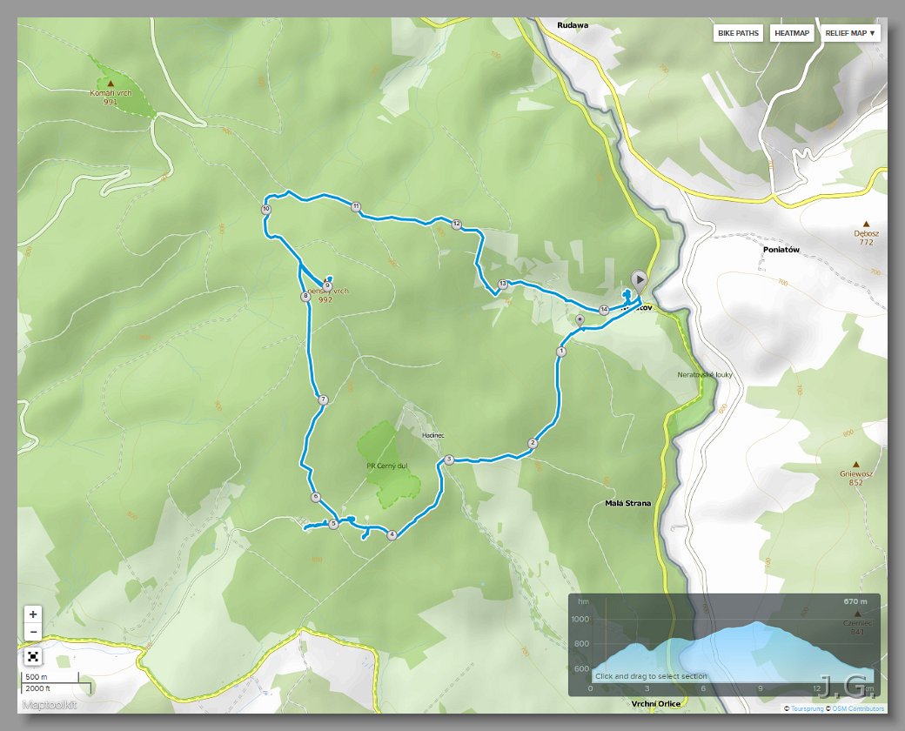Select kilometer marker 12 on route
Screen dimensions: 905x731
coord(457,224)
